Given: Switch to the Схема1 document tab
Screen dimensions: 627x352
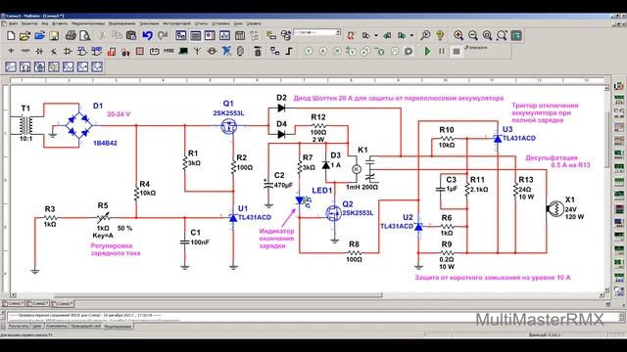Looking at the screenshot, I should click(14, 304).
